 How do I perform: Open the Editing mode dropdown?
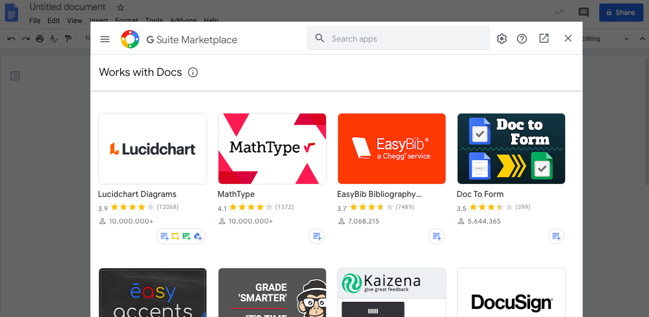tap(606, 39)
